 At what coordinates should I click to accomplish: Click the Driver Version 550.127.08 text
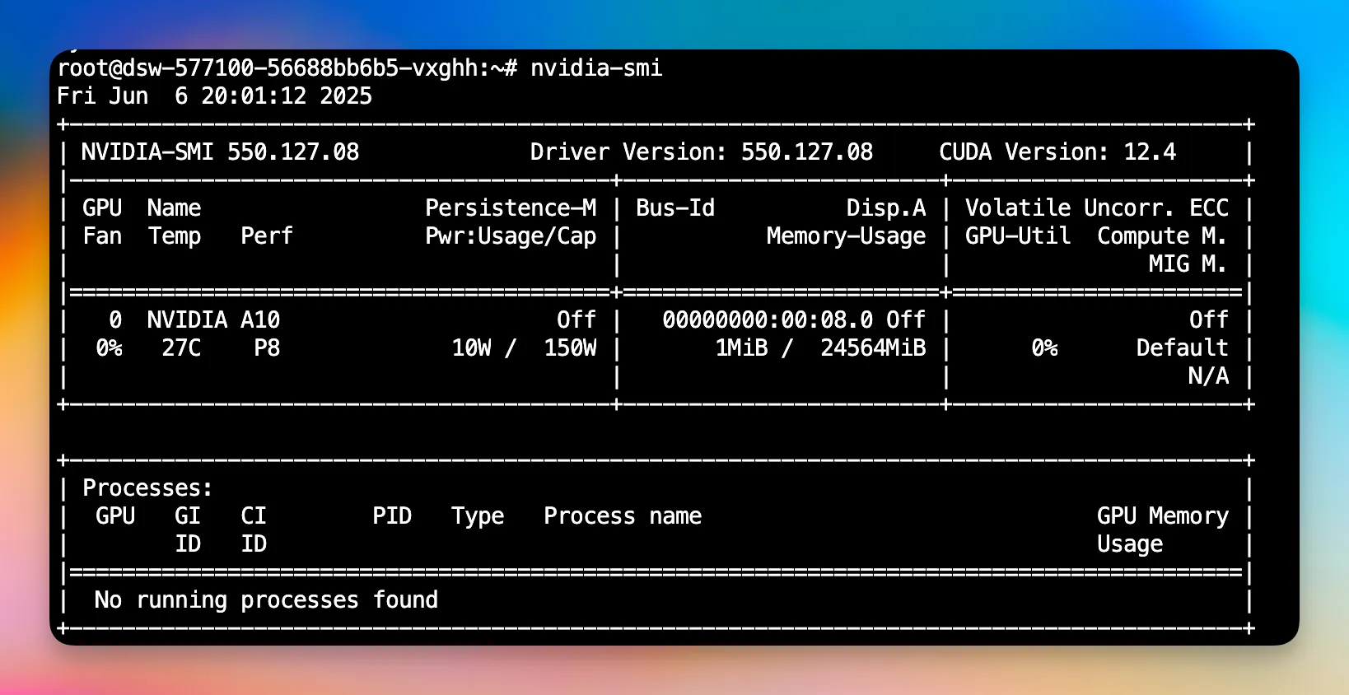(701, 152)
